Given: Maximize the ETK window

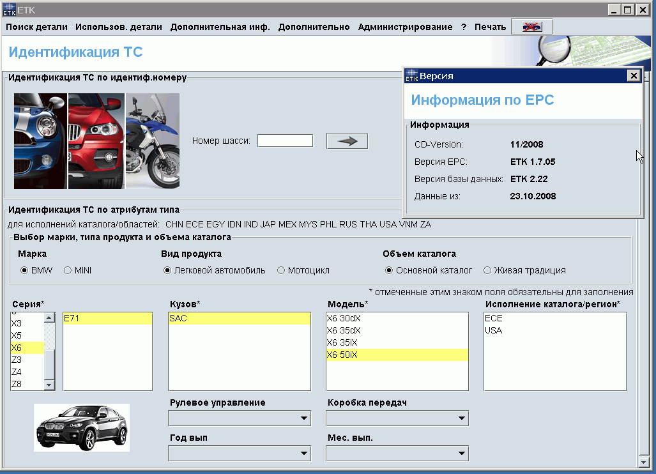Looking at the screenshot, I should pos(628,10).
